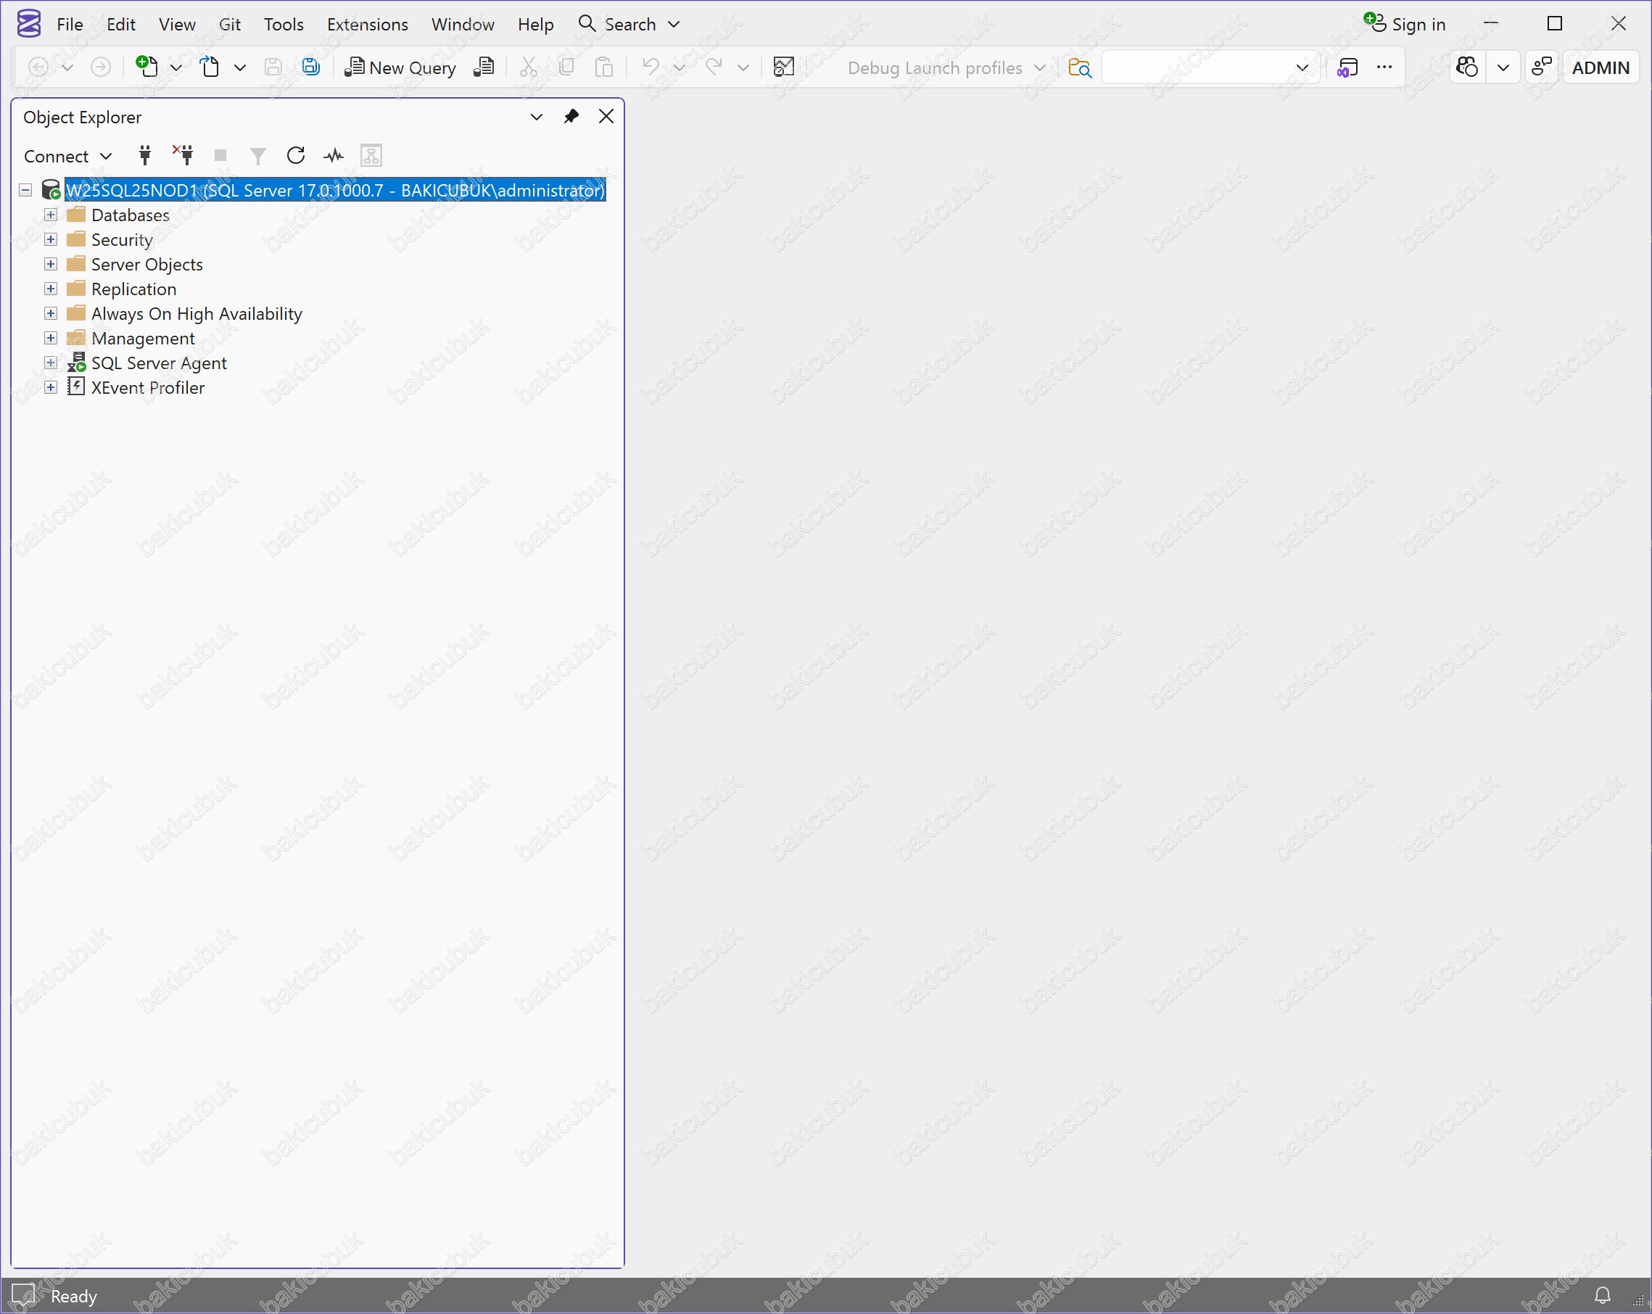Click the notifications bell in status bar
Viewport: 1652px width, 1314px height.
(1602, 1296)
